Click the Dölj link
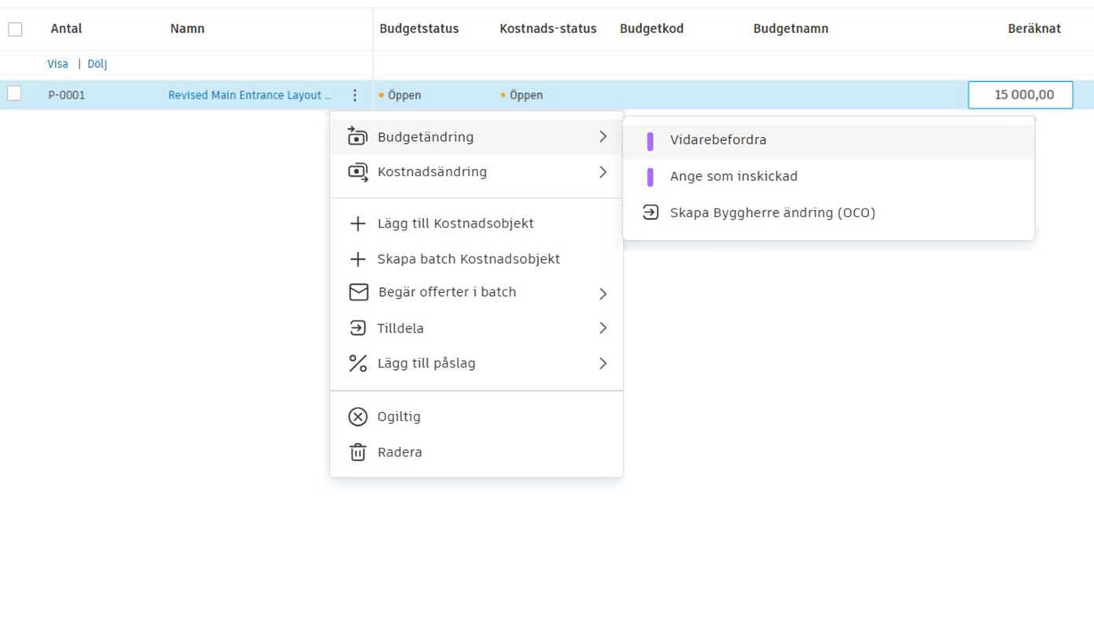Viewport: 1094px width, 624px height. coord(97,64)
